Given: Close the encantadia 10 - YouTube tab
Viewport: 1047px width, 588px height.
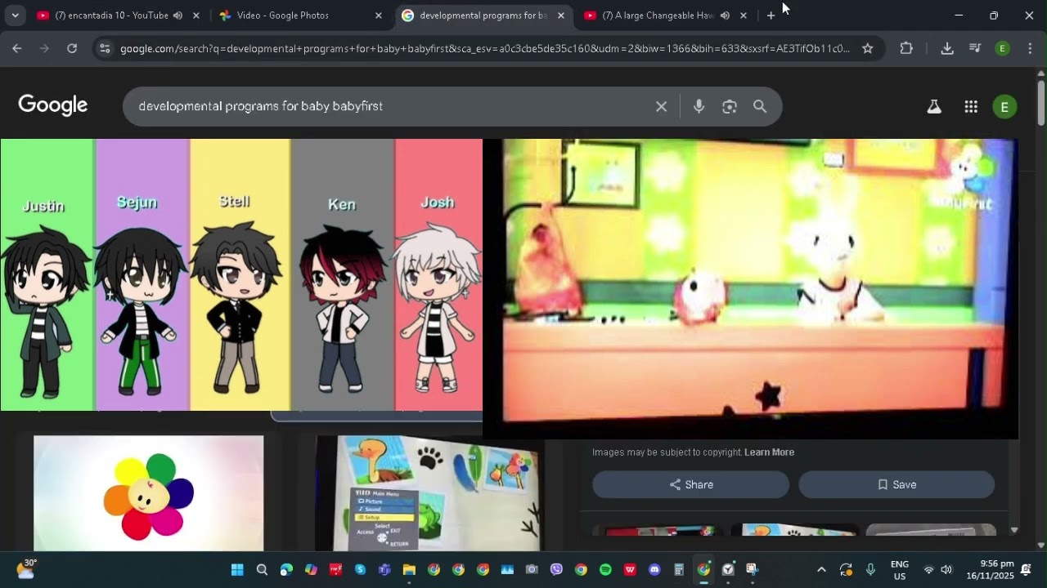Looking at the screenshot, I should 195,16.
